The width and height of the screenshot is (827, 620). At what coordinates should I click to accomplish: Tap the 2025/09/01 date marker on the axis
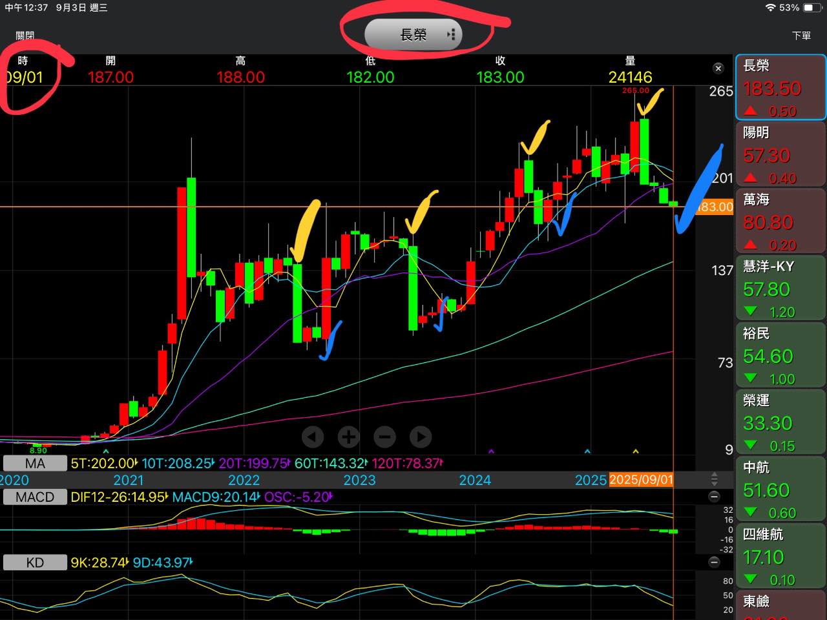[x=641, y=480]
